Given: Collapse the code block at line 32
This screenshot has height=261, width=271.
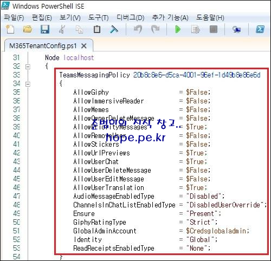Looking at the screenshot, I should click(x=28, y=67).
